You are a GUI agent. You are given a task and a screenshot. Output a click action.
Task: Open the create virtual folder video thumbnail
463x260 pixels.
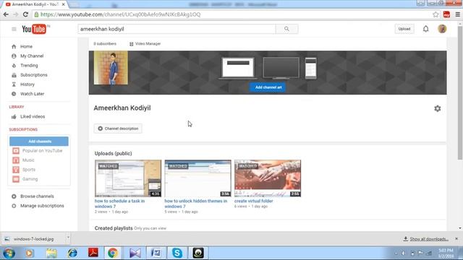coord(268,178)
